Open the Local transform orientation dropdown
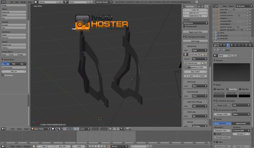This screenshot has height=148, width=254. pyautogui.click(x=85, y=129)
